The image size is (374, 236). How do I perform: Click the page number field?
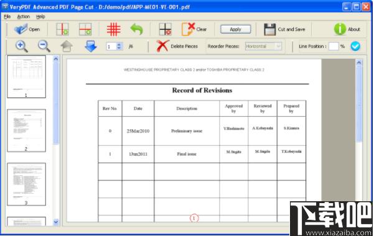click(x=111, y=46)
